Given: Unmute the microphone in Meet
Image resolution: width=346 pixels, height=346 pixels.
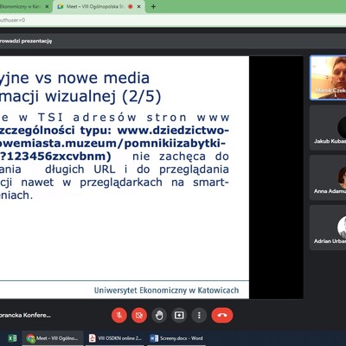Looking at the screenshot, I should 119,315.
